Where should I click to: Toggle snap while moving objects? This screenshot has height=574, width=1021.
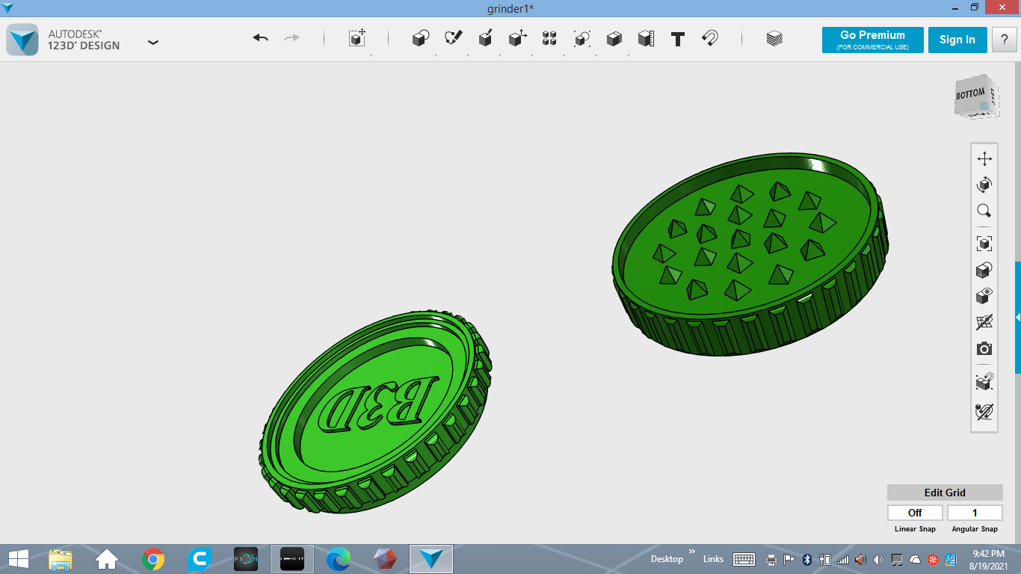[984, 382]
